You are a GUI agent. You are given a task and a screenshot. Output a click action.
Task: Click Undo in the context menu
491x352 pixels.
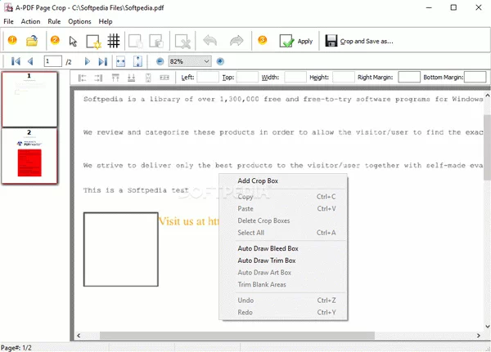(x=283, y=301)
